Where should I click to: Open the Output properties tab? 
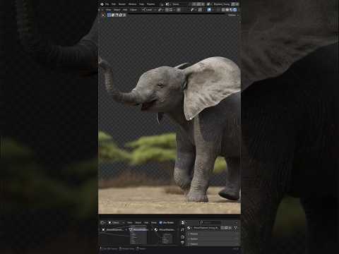point(183,243)
